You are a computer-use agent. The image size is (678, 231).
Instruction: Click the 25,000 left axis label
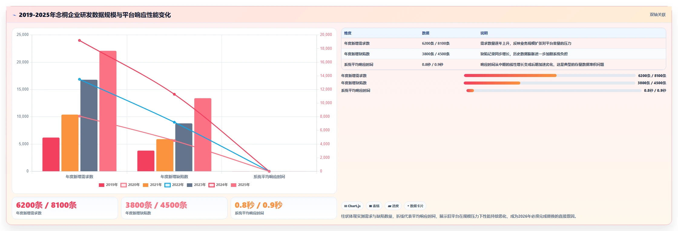[x=23, y=35]
